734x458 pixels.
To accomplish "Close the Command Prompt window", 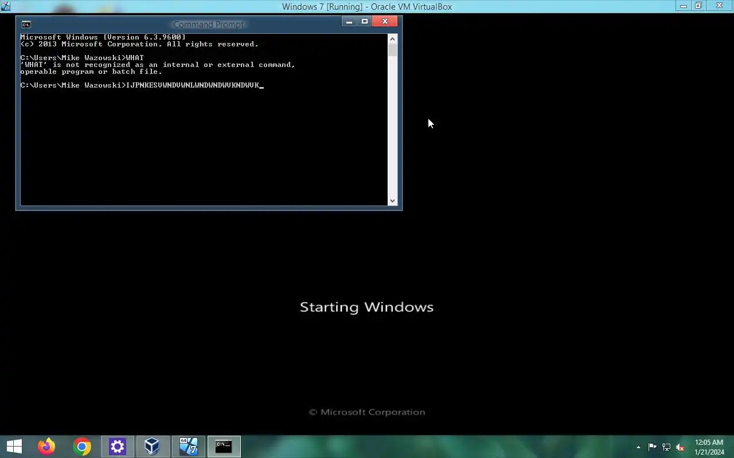I will point(385,22).
